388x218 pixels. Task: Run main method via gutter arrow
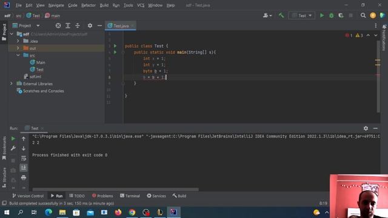coord(115,52)
